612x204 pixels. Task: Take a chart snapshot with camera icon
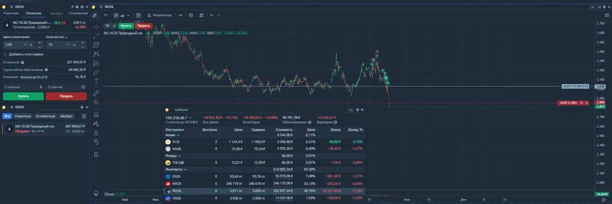(x=607, y=15)
